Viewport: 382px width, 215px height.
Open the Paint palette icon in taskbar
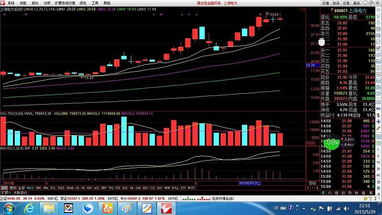(x=127, y=209)
